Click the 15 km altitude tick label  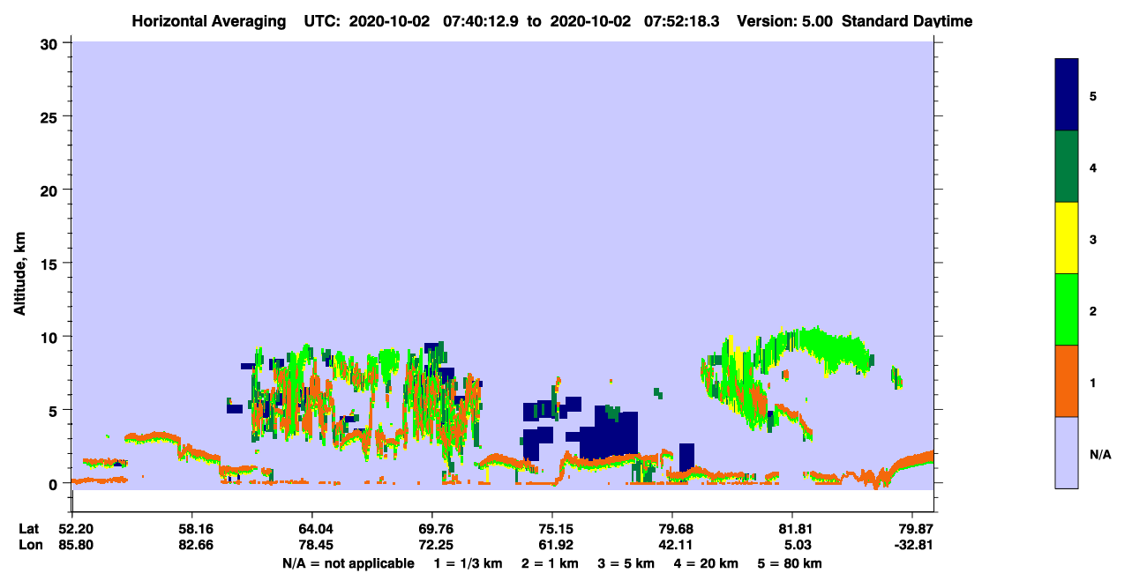coord(49,264)
